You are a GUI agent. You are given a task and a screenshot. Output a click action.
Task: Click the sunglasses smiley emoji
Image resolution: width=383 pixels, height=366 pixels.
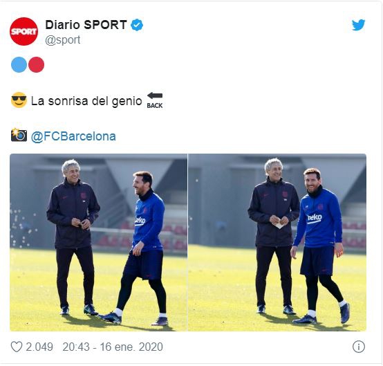click(19, 100)
